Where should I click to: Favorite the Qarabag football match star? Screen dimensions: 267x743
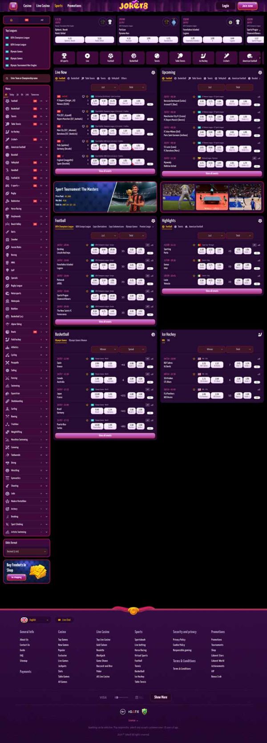[x=87, y=245]
